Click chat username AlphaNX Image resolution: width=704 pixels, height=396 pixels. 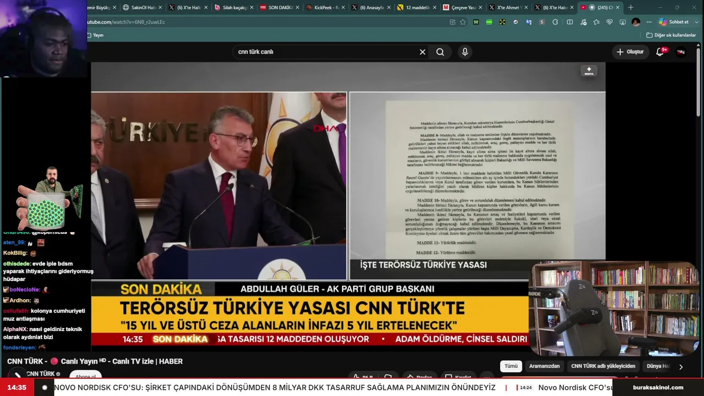(15, 329)
